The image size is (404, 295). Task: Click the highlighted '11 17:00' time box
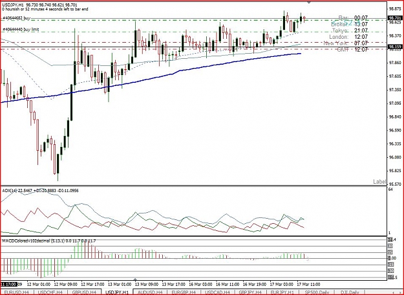[x=8, y=284]
